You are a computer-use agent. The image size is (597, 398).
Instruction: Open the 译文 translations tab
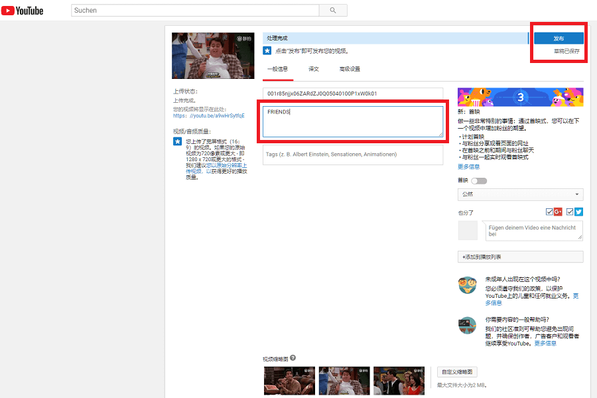(x=314, y=69)
